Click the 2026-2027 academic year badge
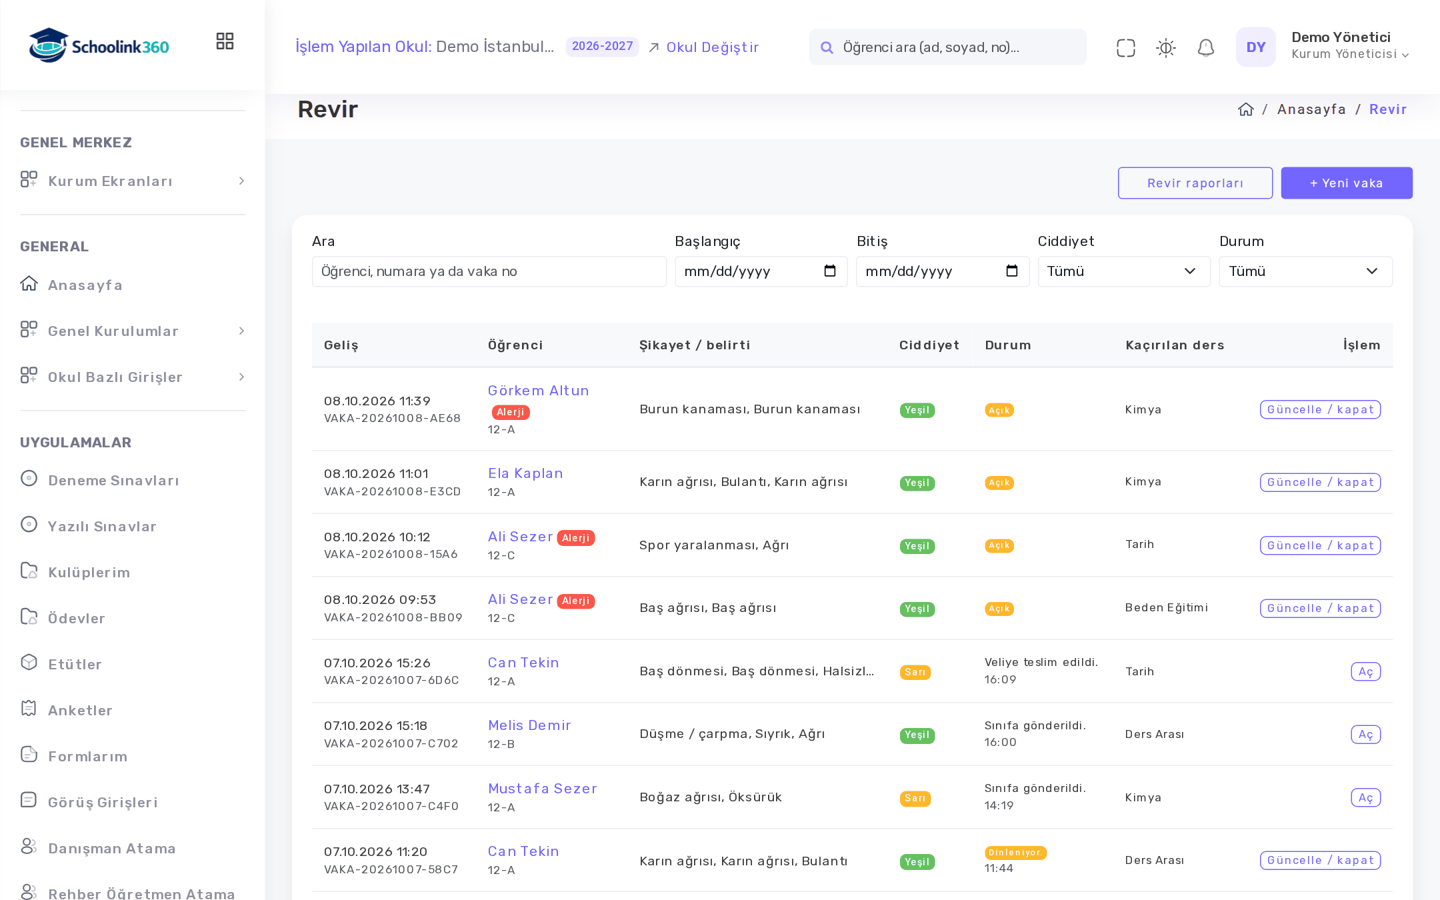The width and height of the screenshot is (1440, 900). tap(602, 47)
